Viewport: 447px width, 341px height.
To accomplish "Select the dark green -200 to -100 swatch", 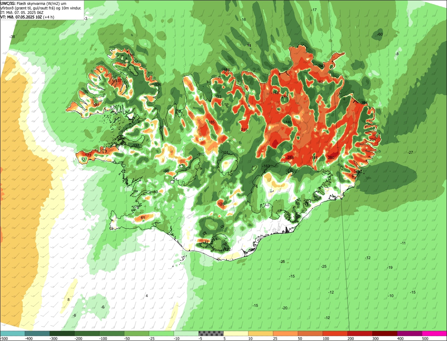I will (x=87, y=333).
